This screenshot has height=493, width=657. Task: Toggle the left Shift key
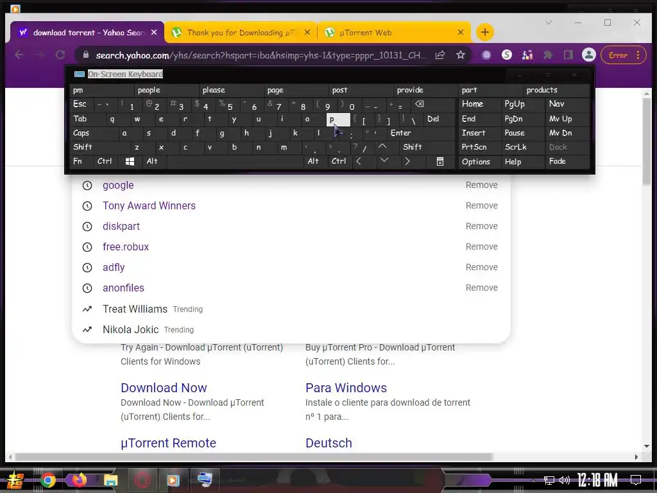coord(99,147)
